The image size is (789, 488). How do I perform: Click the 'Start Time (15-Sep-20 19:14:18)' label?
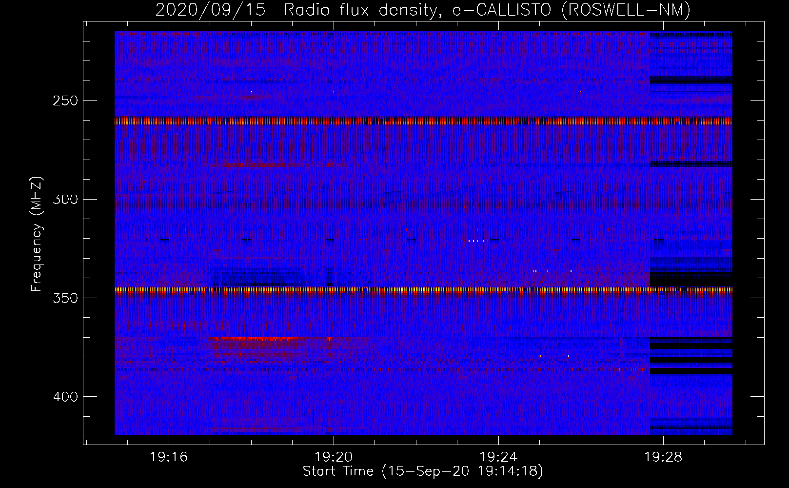click(423, 471)
